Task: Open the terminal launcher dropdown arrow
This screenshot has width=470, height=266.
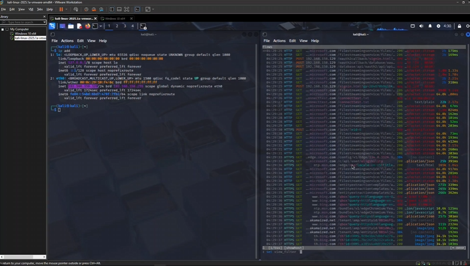Action: tap(101, 26)
